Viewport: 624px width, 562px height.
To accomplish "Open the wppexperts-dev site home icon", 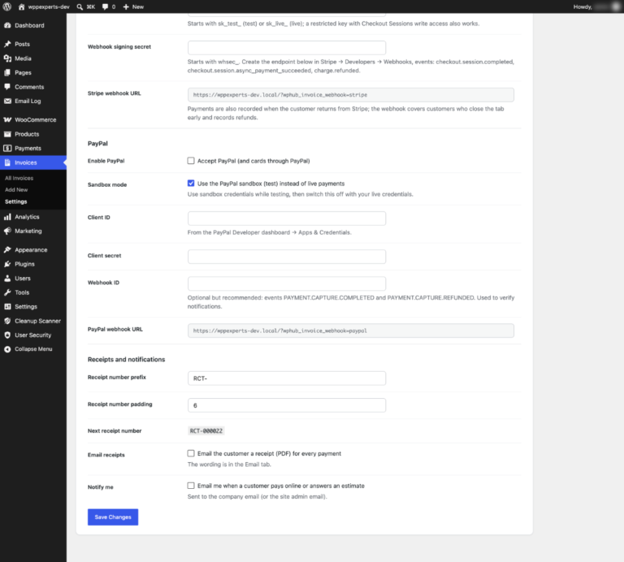I will (21, 6).
